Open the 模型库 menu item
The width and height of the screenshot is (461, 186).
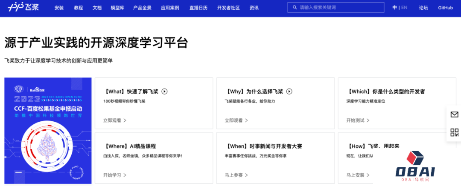pyautogui.click(x=118, y=8)
